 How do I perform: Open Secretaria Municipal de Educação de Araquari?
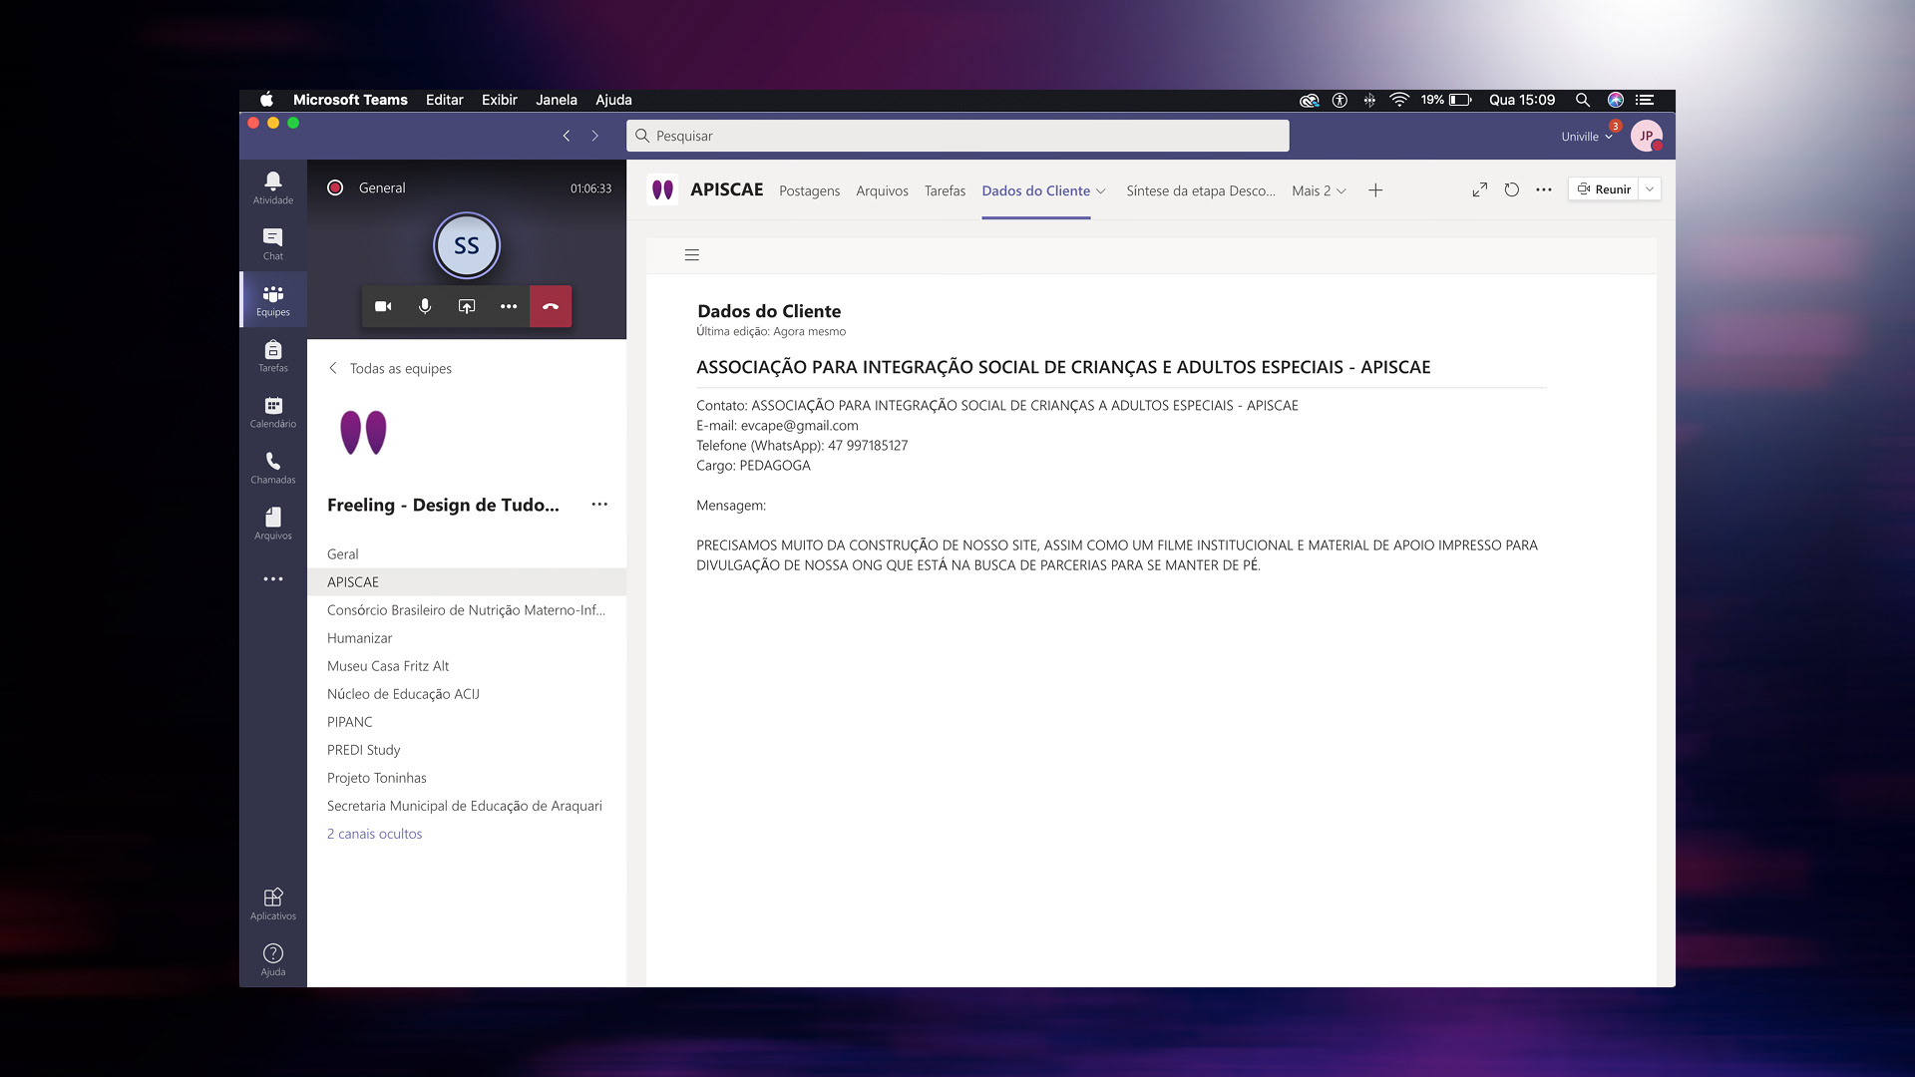tap(467, 806)
